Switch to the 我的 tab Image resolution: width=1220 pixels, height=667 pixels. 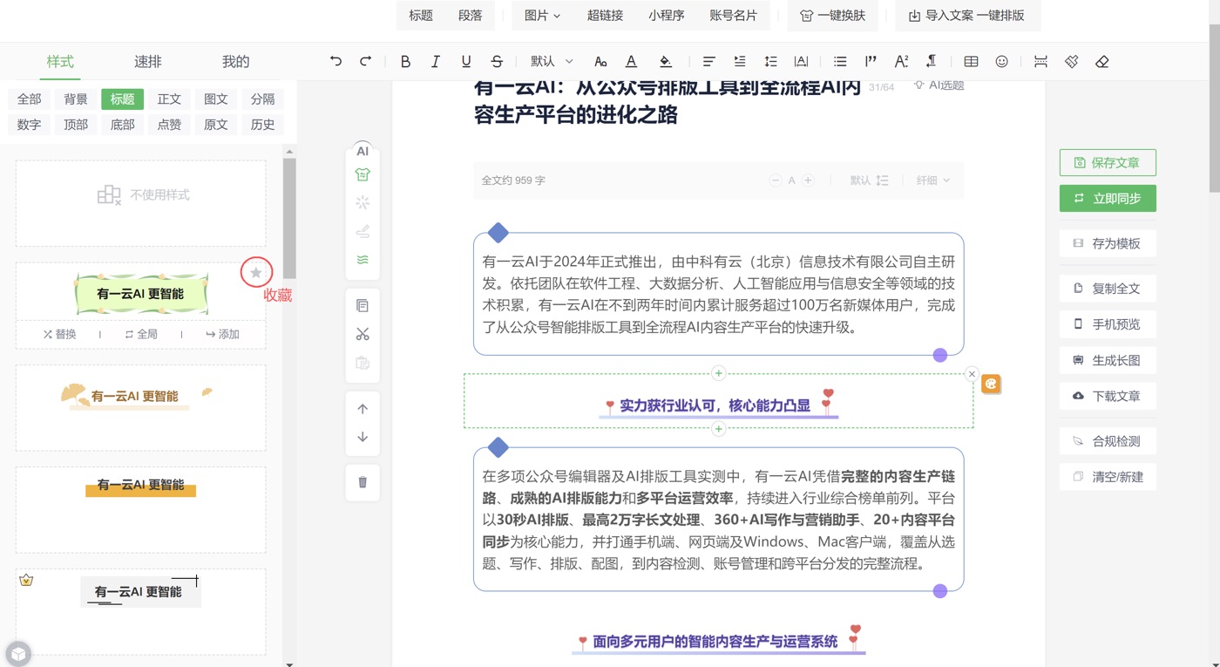coord(235,62)
